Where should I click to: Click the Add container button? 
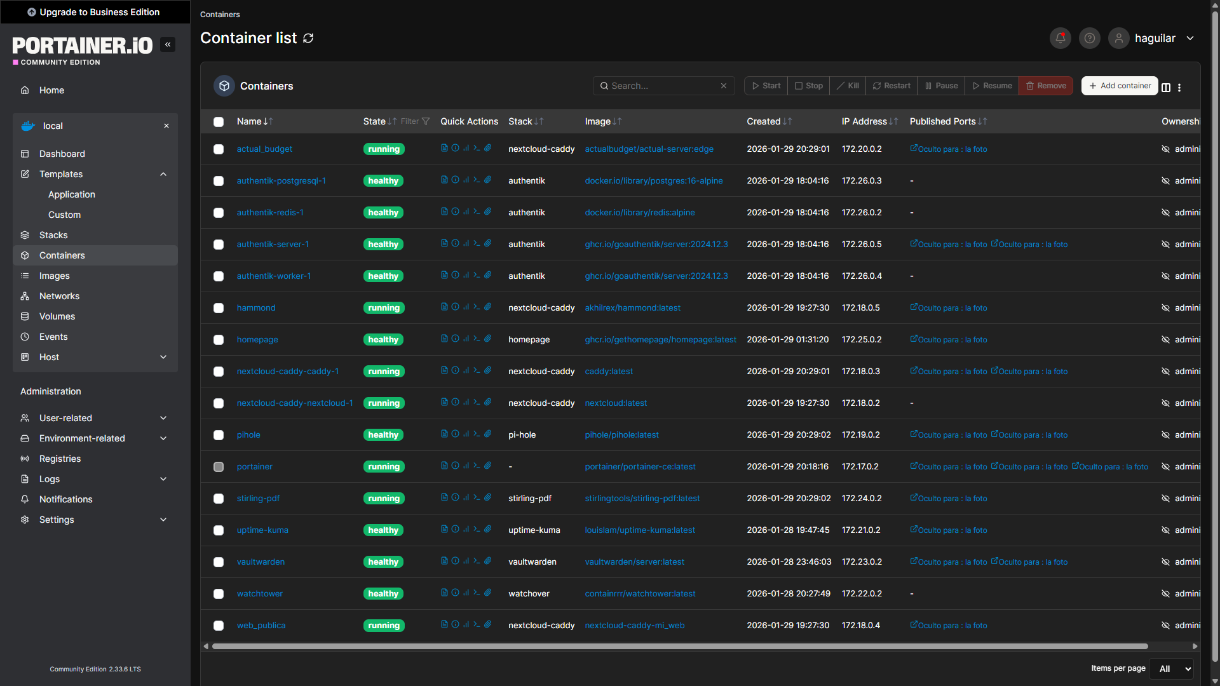pos(1120,86)
